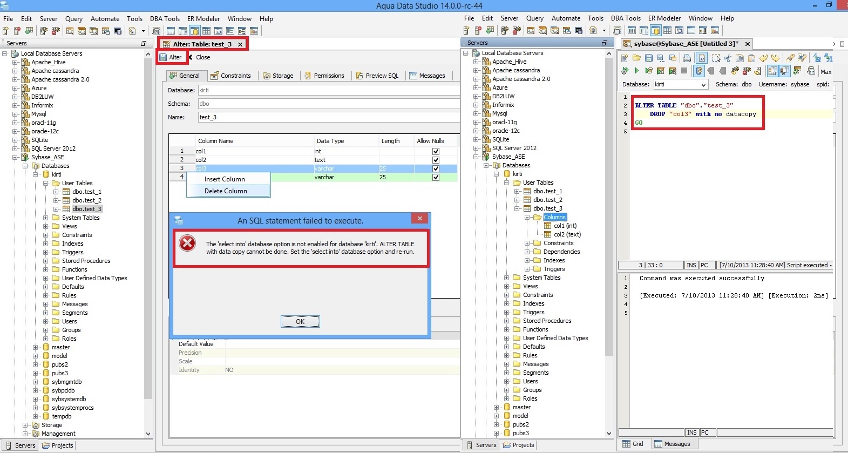Switch to Storage tab in Alter Table

(278, 76)
